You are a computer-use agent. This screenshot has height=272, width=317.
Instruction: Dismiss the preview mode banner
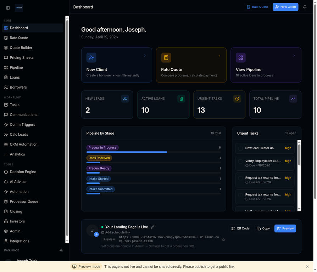307,266
